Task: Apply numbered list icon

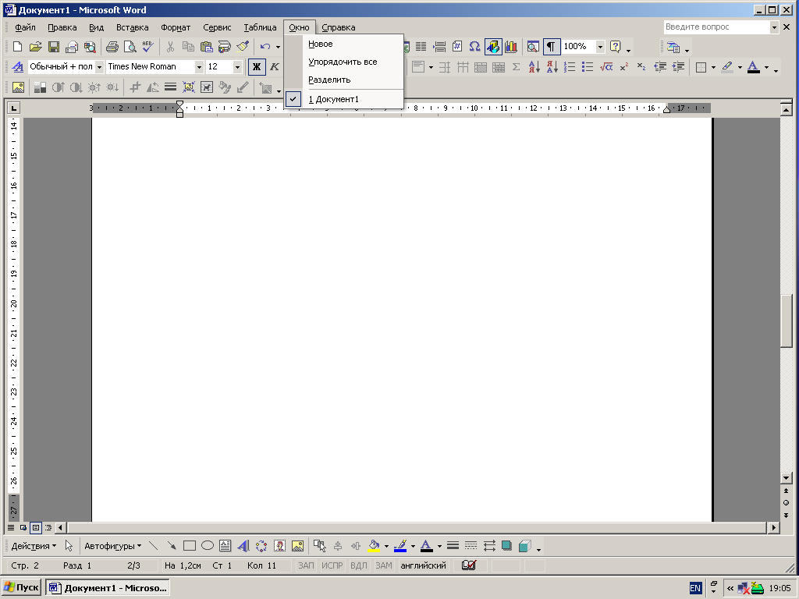Action: tap(570, 67)
